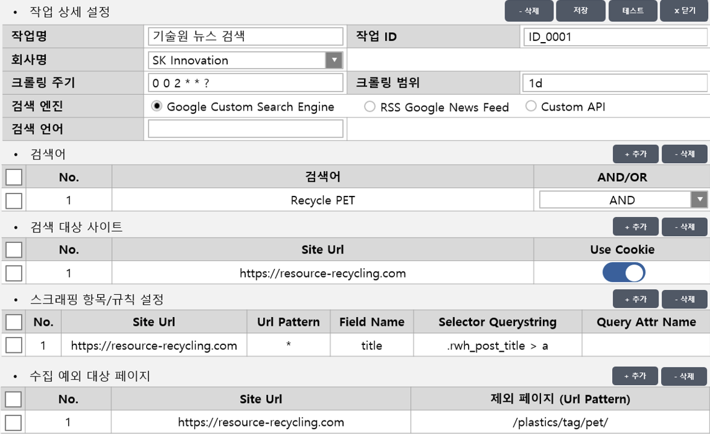710x434 pixels.
Task: Click the empty 검색 언어 input field
Action: pyautogui.click(x=246, y=129)
